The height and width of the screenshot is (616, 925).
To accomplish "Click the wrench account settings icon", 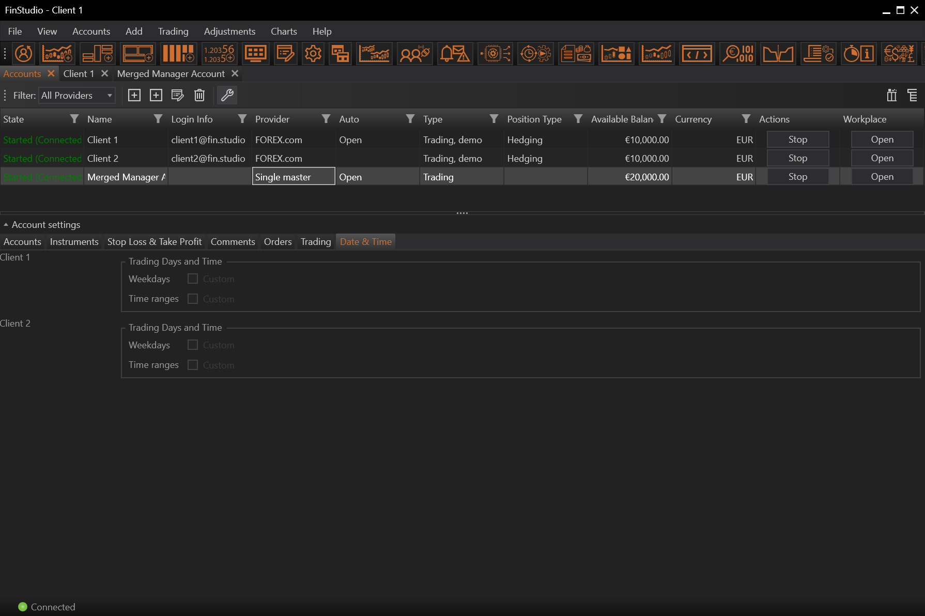I will coord(227,95).
